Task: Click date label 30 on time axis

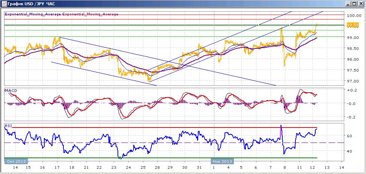Action: (x=185, y=168)
